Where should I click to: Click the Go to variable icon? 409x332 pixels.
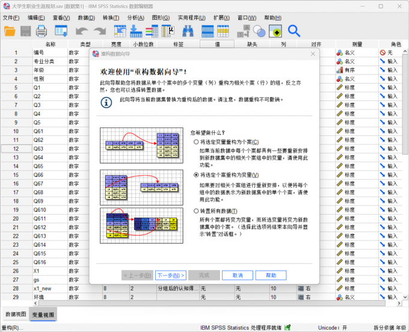point(136,31)
